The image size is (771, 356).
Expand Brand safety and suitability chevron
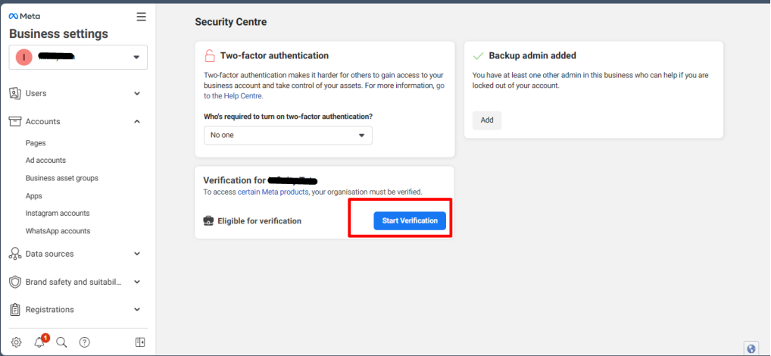click(x=137, y=282)
